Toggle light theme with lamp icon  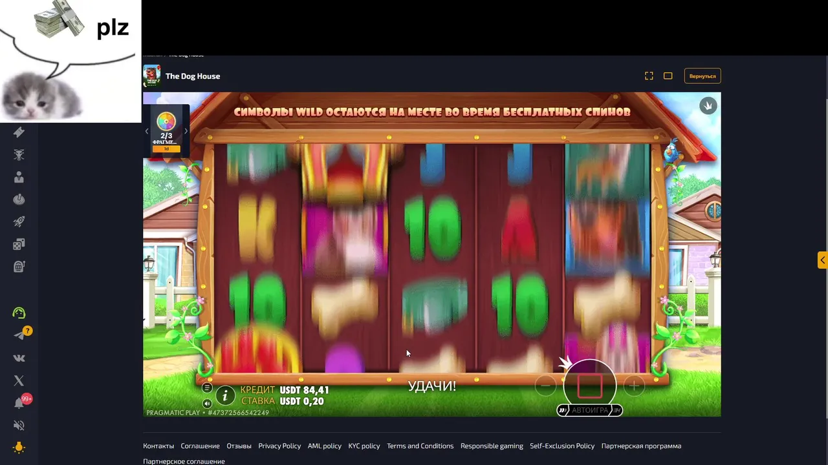tap(19, 447)
